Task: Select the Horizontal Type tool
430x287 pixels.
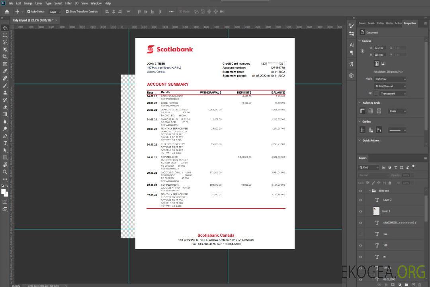Action: (x=5, y=143)
